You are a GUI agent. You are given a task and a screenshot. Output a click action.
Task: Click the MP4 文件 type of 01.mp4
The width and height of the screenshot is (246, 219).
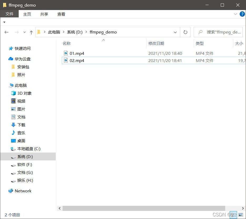coord(204,54)
